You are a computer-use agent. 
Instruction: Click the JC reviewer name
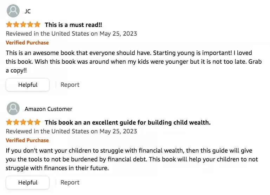tap(28, 11)
